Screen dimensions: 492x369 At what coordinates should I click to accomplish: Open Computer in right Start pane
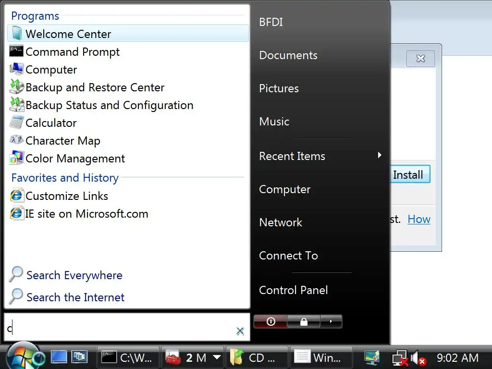pyautogui.click(x=284, y=189)
